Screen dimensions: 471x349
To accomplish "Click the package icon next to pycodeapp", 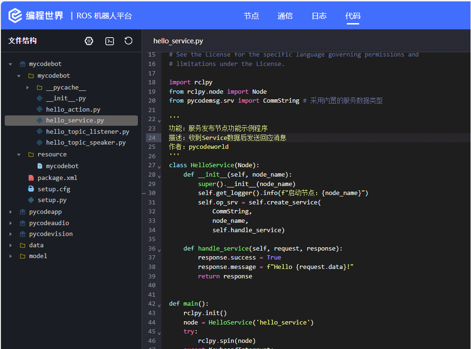I will [22, 212].
